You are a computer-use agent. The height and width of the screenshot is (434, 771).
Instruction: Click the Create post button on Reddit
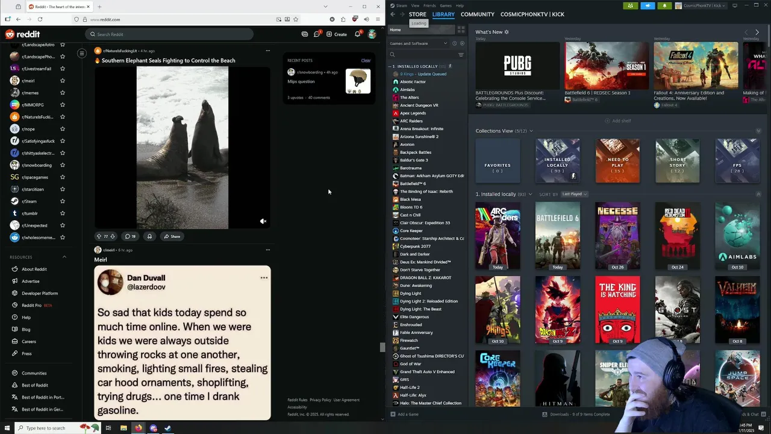pyautogui.click(x=337, y=34)
